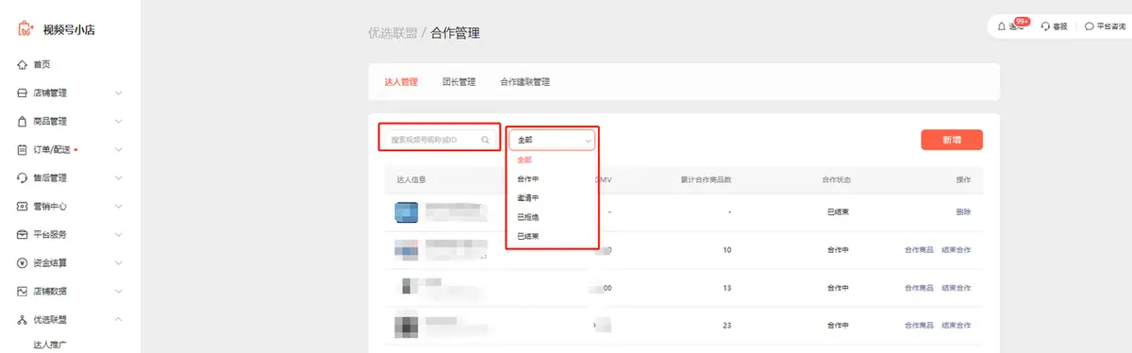Viewport: 1132px width, 353px height.
Task: Click 合作商品 in the row with 10 products
Action: coord(919,250)
